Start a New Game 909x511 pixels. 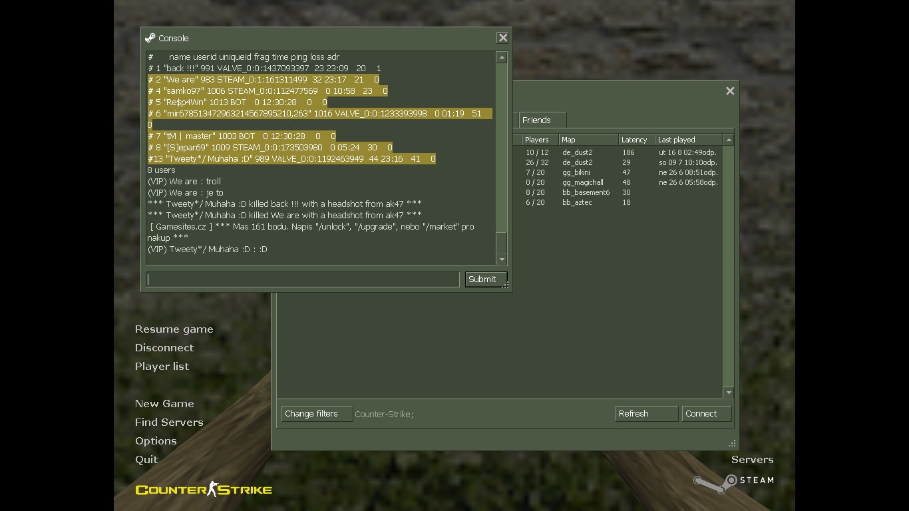pos(164,404)
